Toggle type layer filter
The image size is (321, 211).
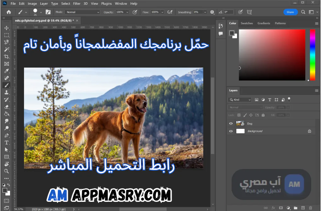pos(270,100)
